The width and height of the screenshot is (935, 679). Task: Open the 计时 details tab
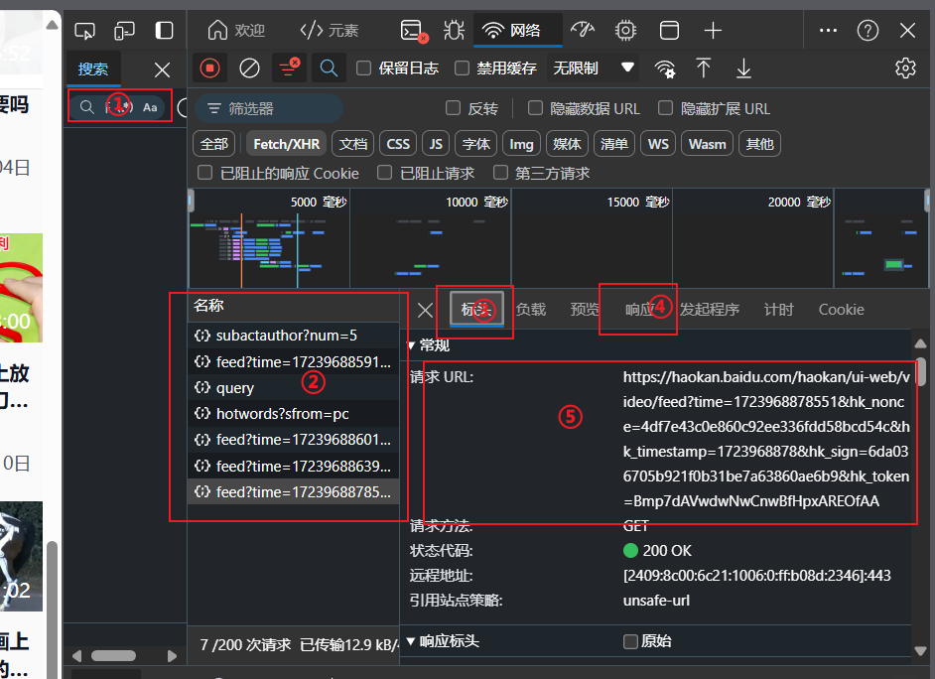point(779,310)
